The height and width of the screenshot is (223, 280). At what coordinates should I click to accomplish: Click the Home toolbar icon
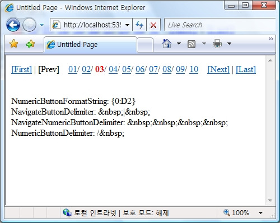pos(167,44)
